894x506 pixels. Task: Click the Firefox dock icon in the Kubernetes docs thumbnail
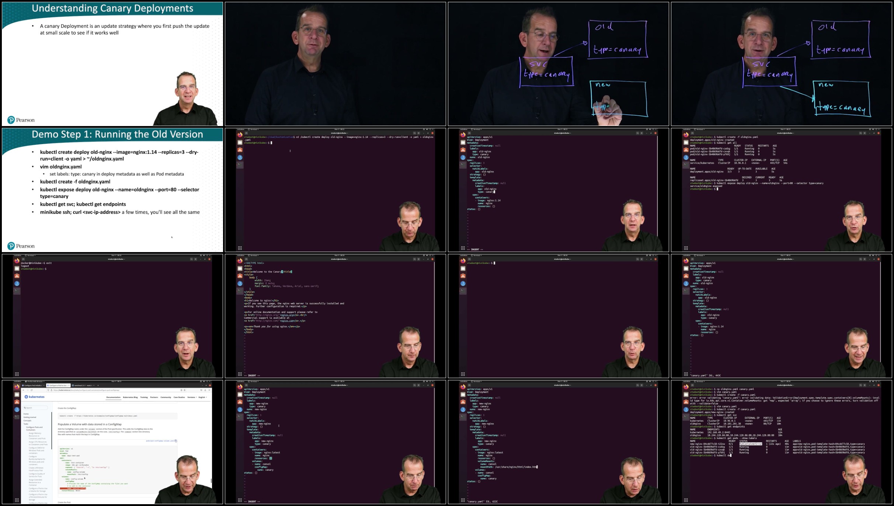point(17,387)
